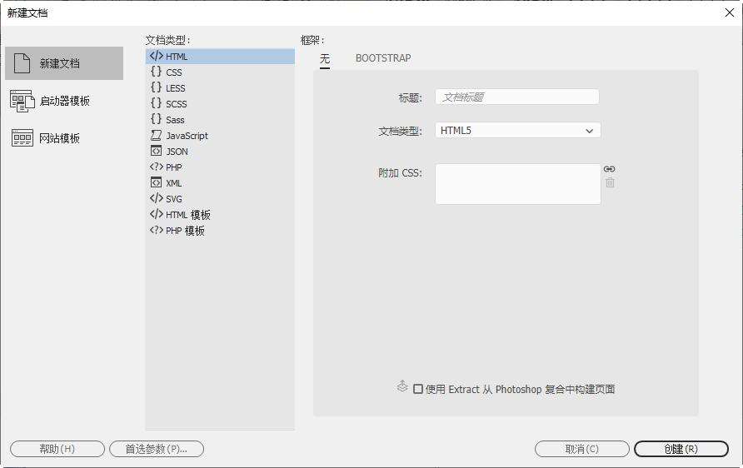Choose HTML 模板 text in type list

pyautogui.click(x=188, y=215)
